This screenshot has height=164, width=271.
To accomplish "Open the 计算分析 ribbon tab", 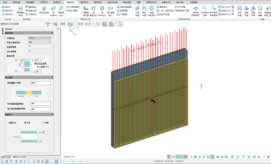I will click(x=43, y=2).
